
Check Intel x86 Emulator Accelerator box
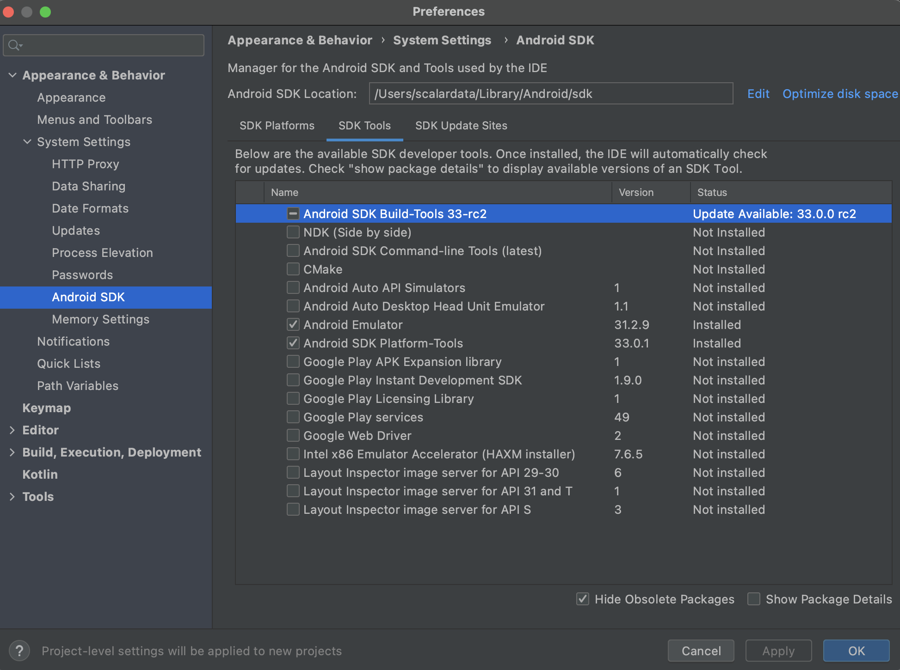tap(293, 454)
